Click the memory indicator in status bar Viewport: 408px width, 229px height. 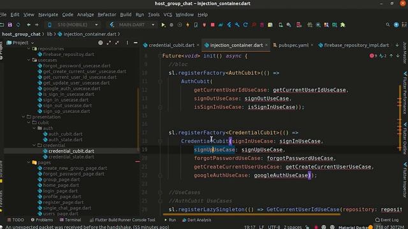coord(390,227)
